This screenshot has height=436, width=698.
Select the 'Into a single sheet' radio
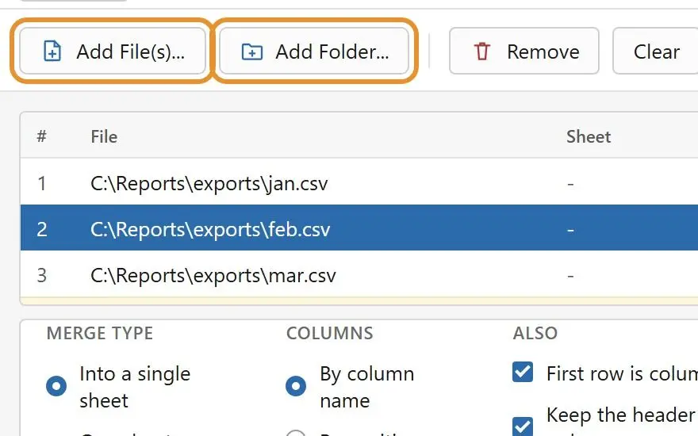[56, 386]
